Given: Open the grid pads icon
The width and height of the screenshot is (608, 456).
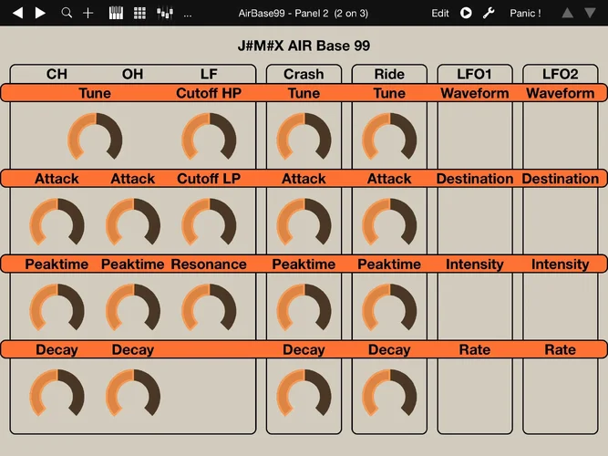Looking at the screenshot, I should [x=139, y=13].
